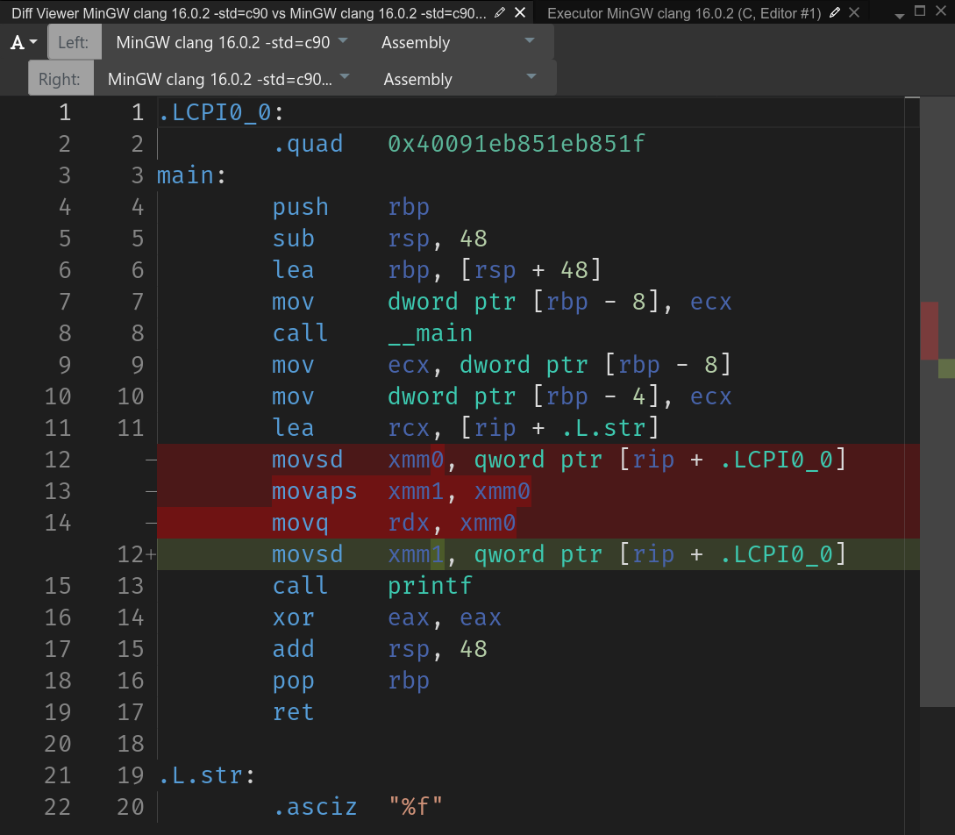The width and height of the screenshot is (955, 835).
Task: Close the Executor MinGW clang tab
Action: point(855,13)
